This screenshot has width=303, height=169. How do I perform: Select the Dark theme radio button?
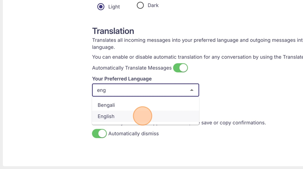click(140, 5)
